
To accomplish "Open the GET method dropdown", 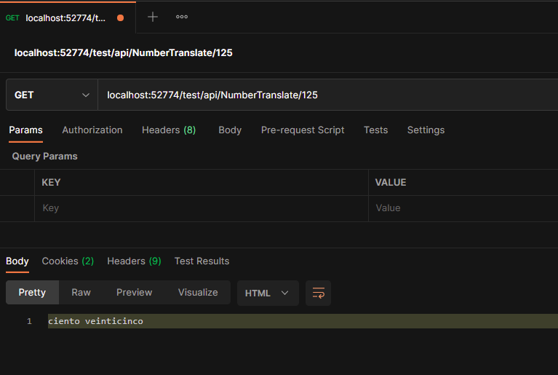I will click(x=52, y=95).
